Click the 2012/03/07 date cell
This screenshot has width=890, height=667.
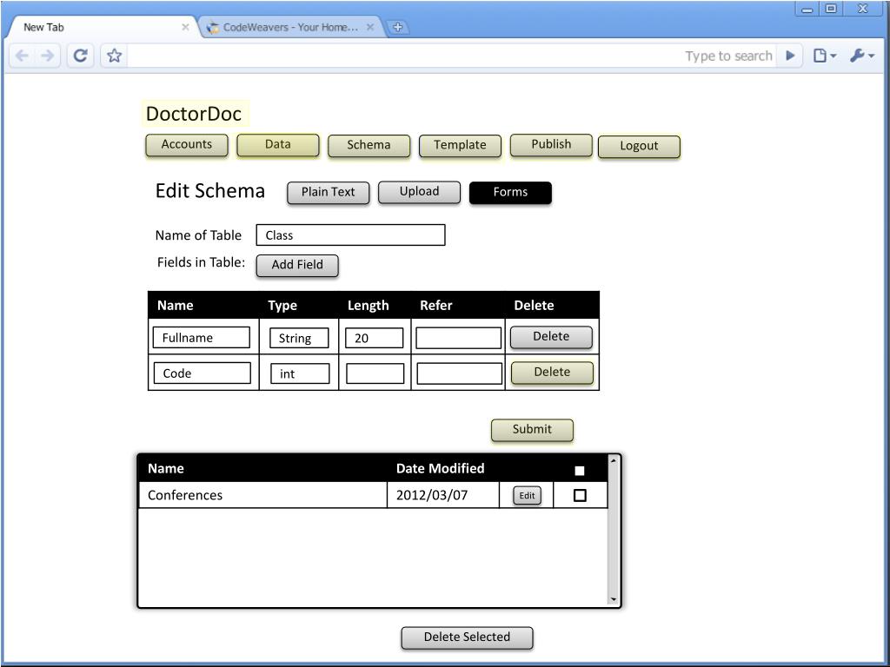pos(442,495)
